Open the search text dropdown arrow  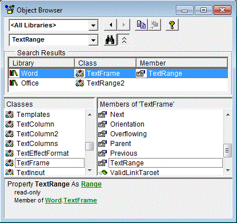tap(93, 40)
